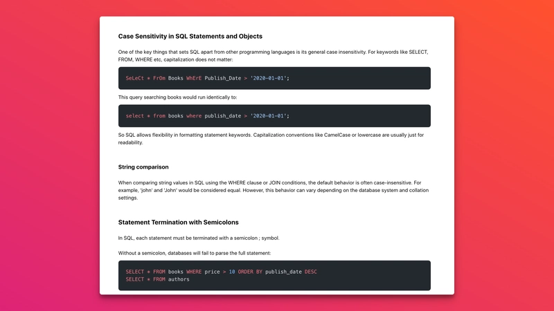
Task: Click the word 'CamelCase' in the paragraph
Action: [337, 135]
